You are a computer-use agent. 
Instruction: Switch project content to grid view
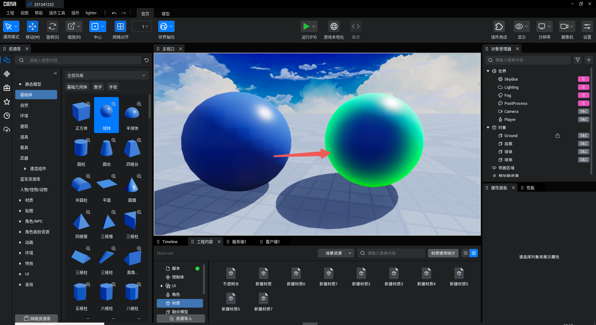474,253
